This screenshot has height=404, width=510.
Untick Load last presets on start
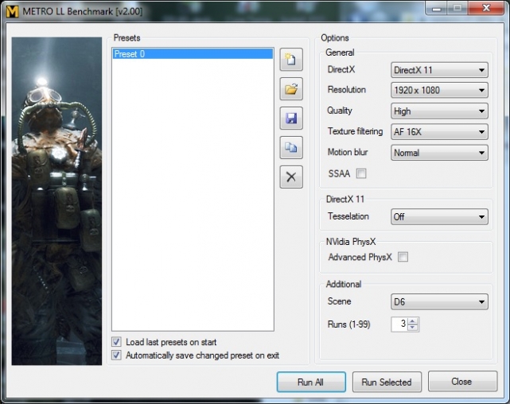coord(116,342)
